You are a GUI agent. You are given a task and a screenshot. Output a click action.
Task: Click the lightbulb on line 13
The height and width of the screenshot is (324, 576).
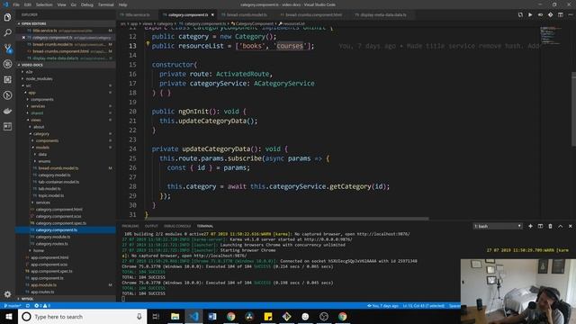coord(148,44)
